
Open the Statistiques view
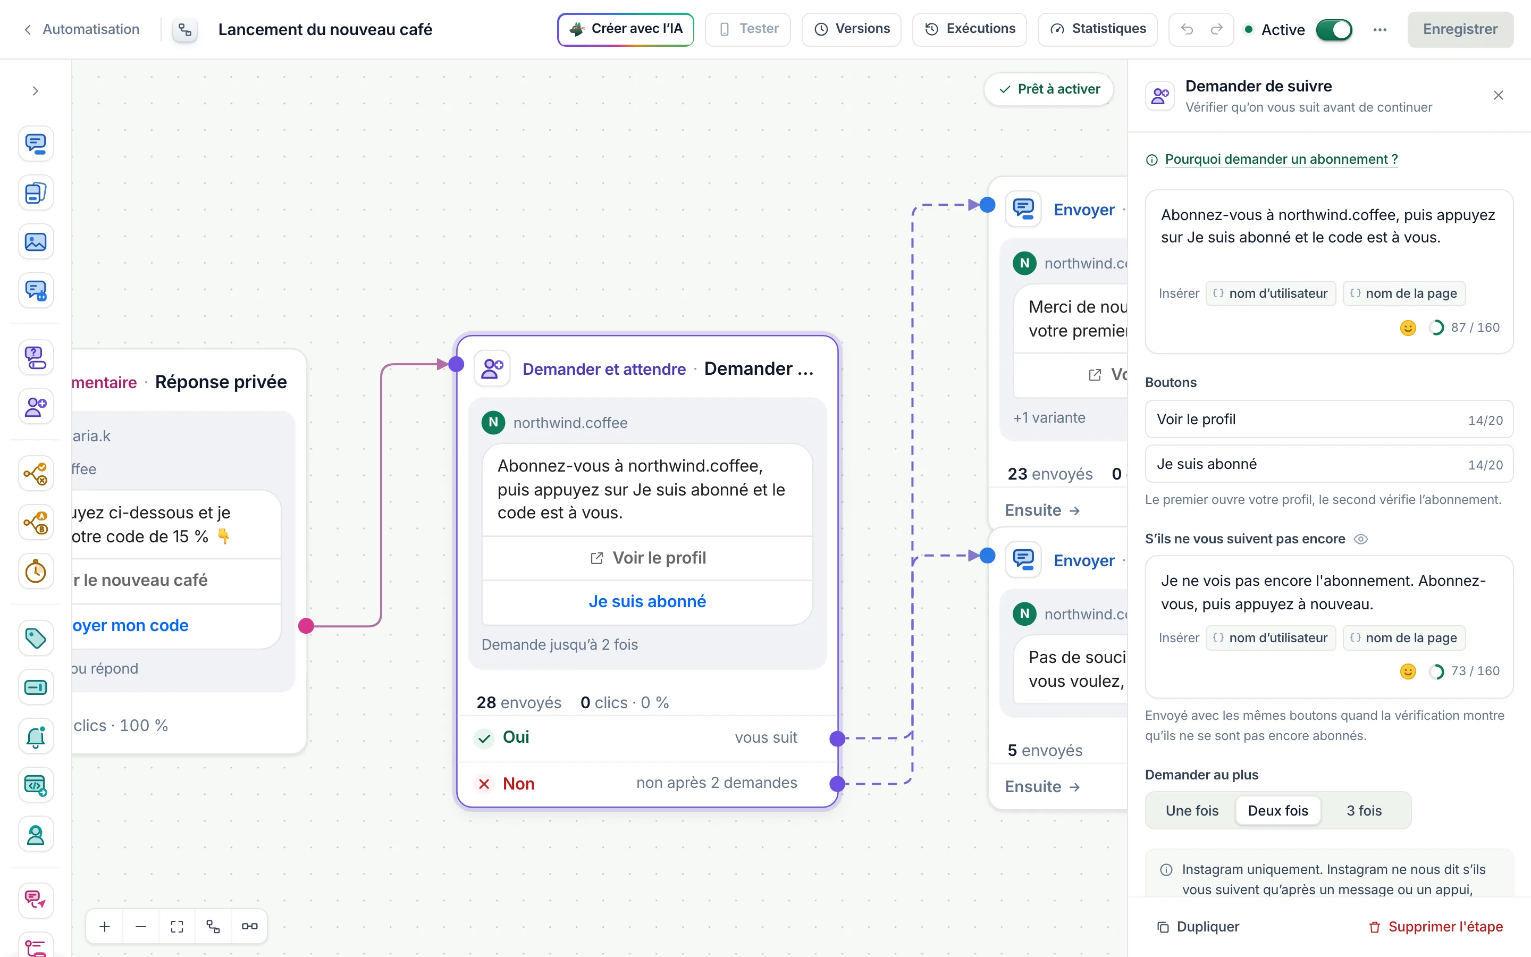(1098, 29)
